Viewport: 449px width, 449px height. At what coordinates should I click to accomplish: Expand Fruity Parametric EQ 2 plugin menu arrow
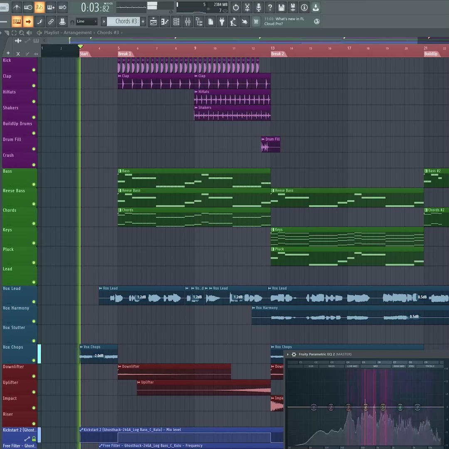288,355
